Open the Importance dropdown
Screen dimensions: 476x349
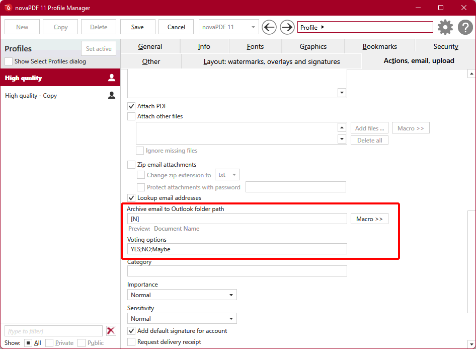click(182, 295)
